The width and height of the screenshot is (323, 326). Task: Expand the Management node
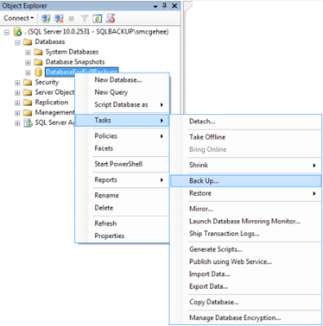pos(17,113)
